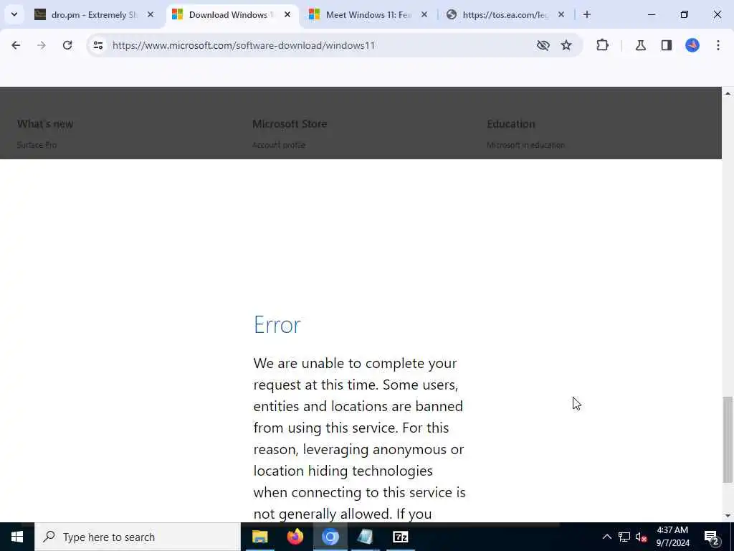The height and width of the screenshot is (551, 734).
Task: Open the Extensions puzzle icon
Action: point(602,45)
